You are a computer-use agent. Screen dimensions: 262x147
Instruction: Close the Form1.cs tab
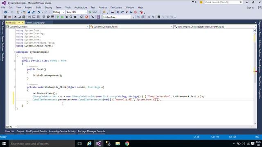[23, 22]
